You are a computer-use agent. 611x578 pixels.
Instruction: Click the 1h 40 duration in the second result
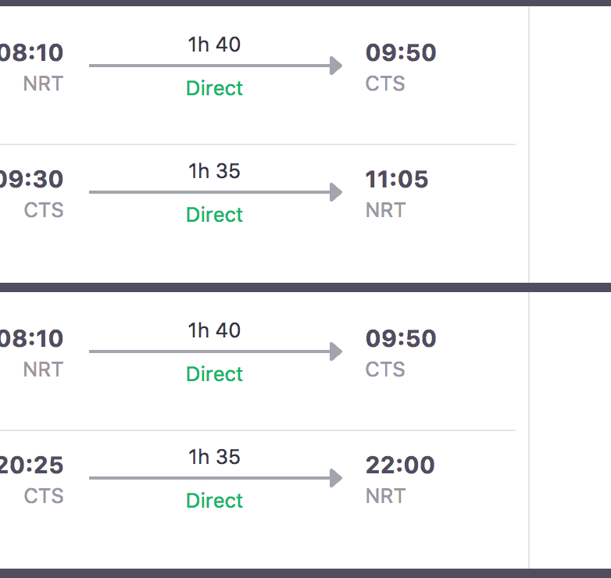214,330
